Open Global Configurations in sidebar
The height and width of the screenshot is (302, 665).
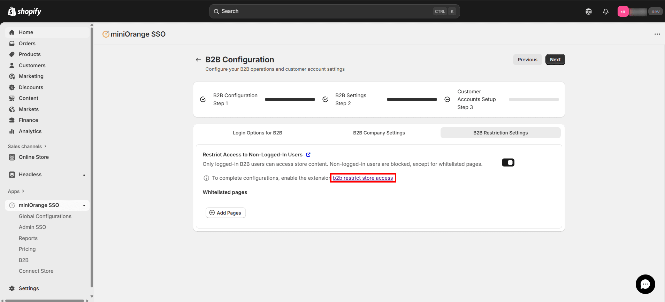point(45,216)
